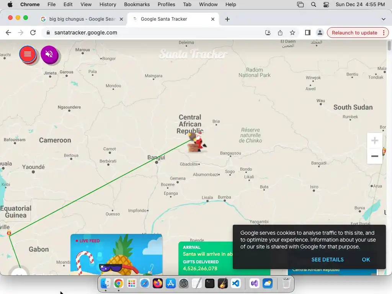Open Visual Studio from the Dock

(254, 283)
